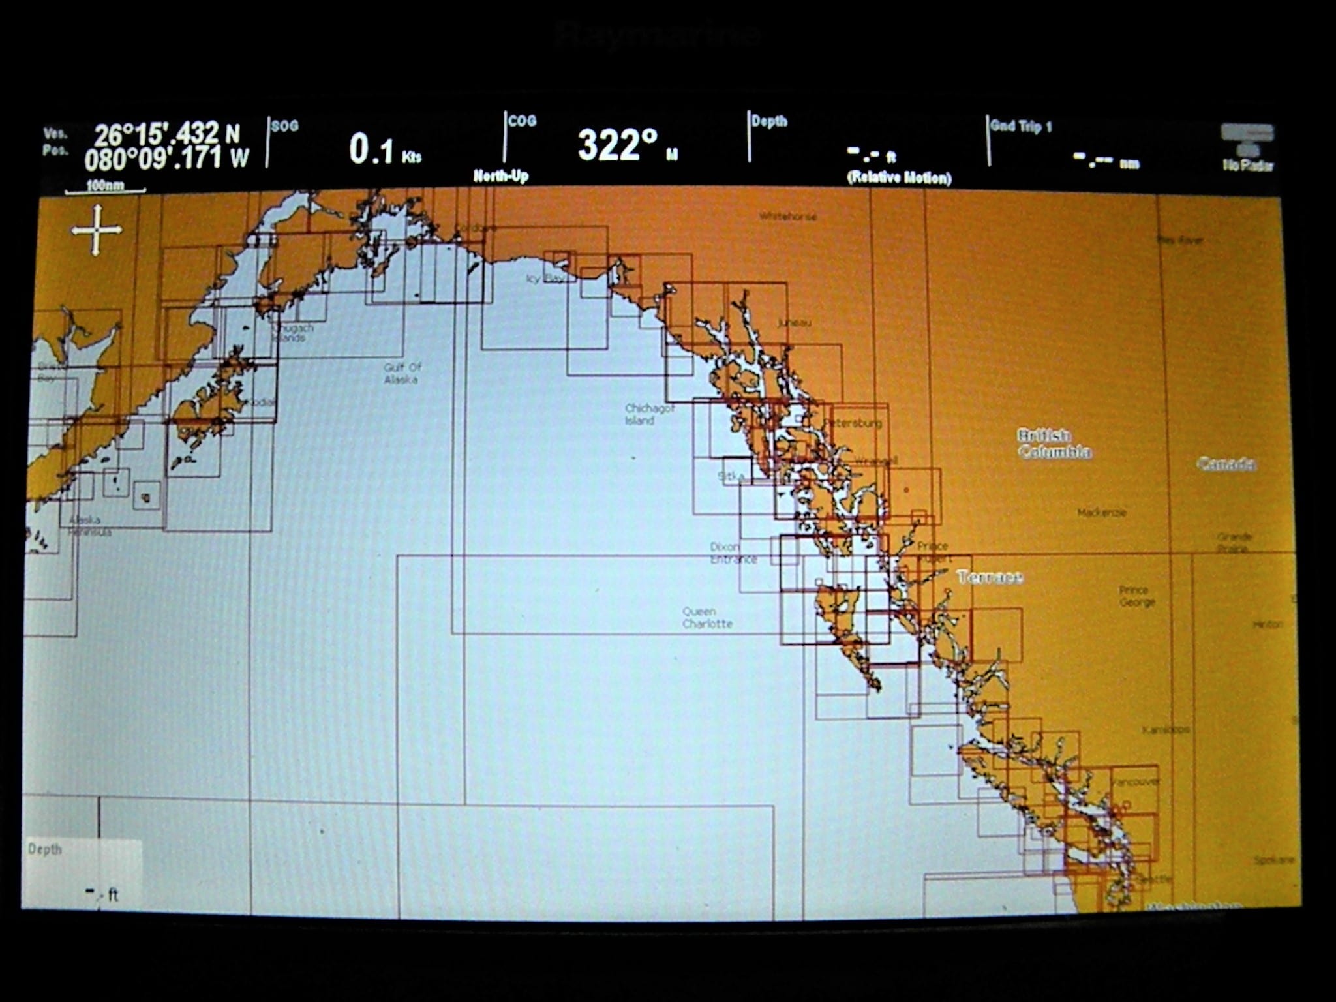Select the Vancouver place name
This screenshot has width=1336, height=1002.
1136,782
